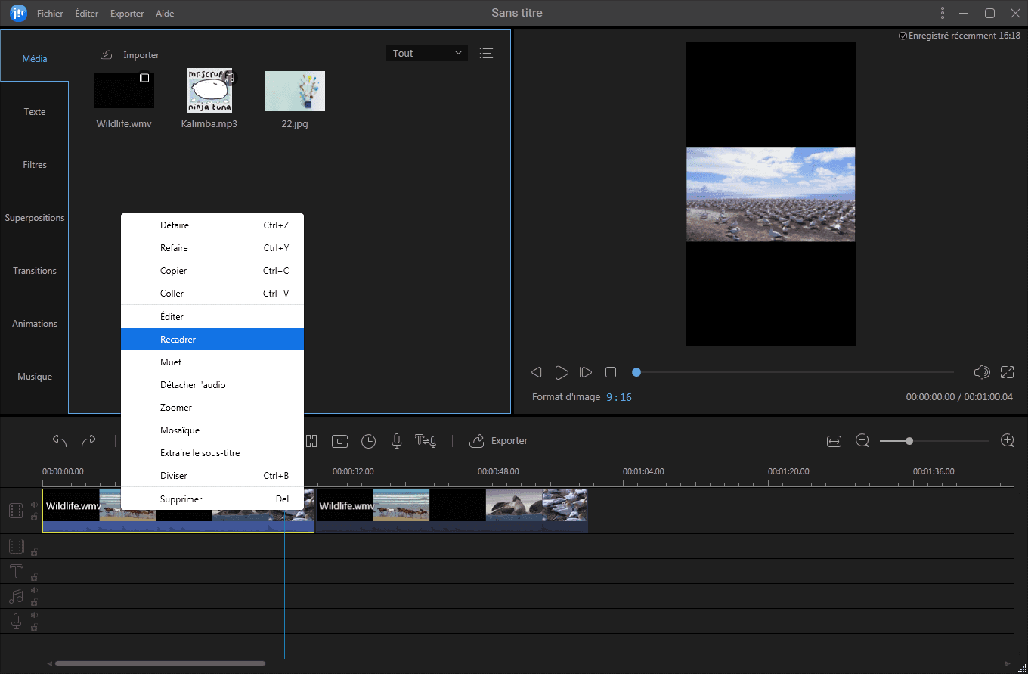Lock the voiceover track
Screen dimensions: 1028x674
(x=34, y=628)
